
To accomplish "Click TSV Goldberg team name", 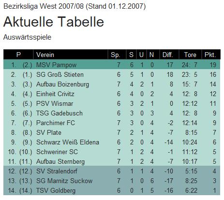I will coord(56,190).
